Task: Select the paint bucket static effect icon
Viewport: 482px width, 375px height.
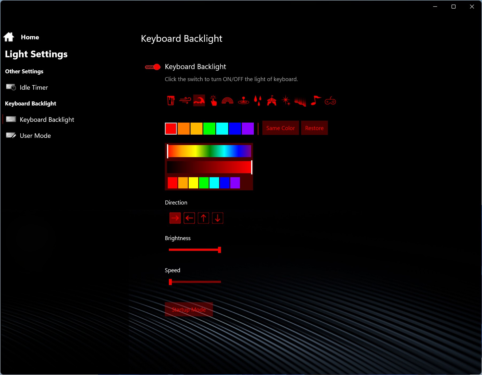Action: click(x=171, y=101)
